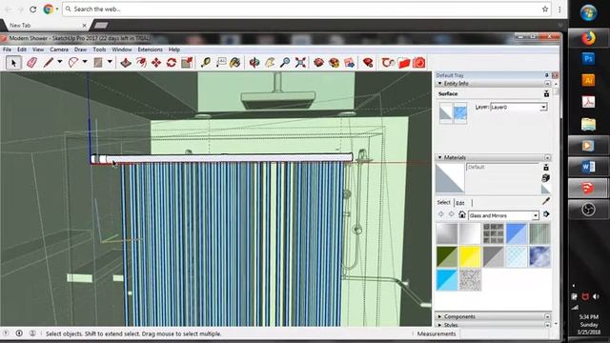Click the Send to LayOut icon

(349, 63)
